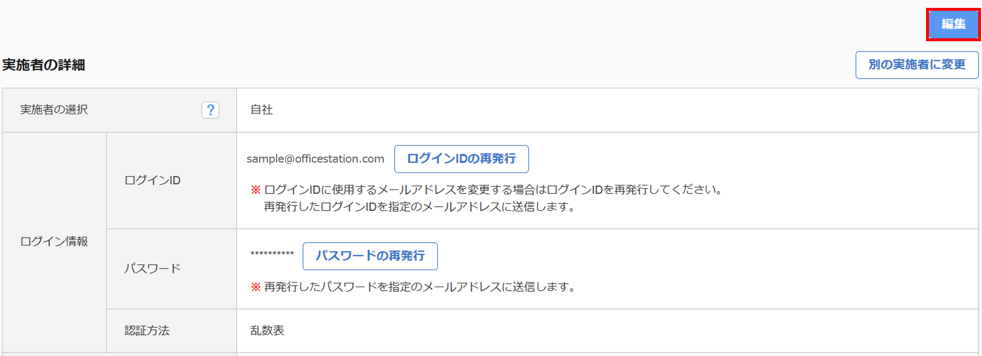Click the note about reissued password email
The height and width of the screenshot is (356, 982).
tap(420, 287)
